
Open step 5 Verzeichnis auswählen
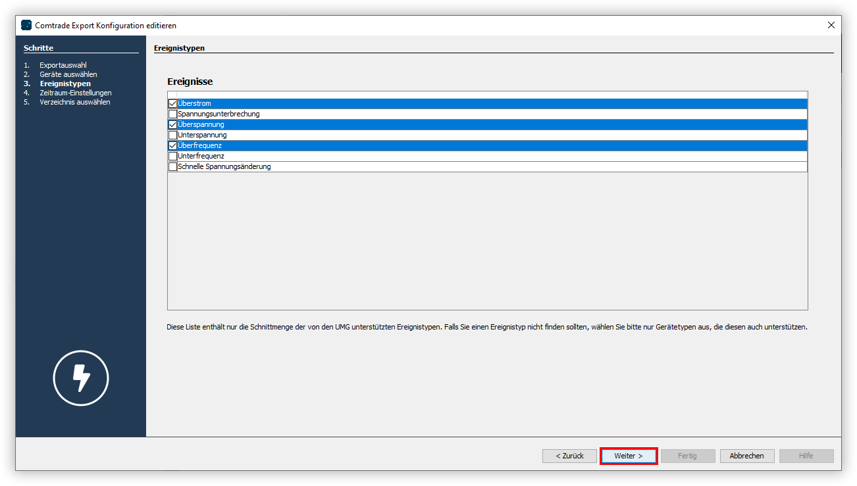(74, 101)
